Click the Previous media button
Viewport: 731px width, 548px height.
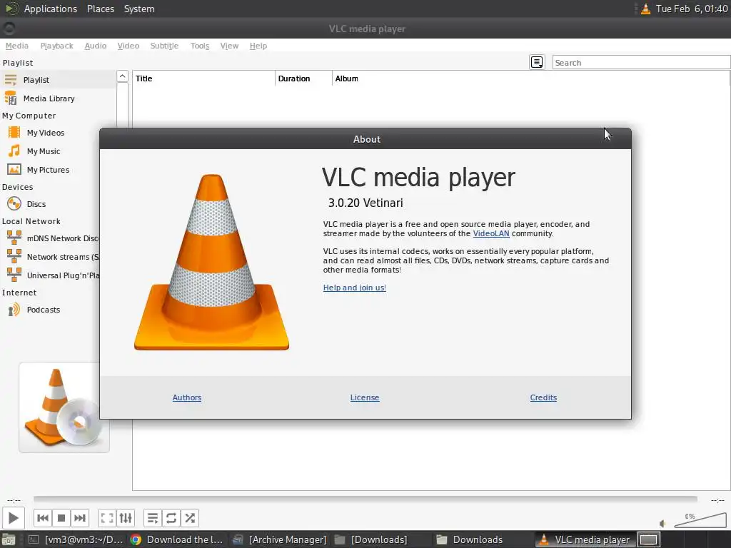pos(42,518)
